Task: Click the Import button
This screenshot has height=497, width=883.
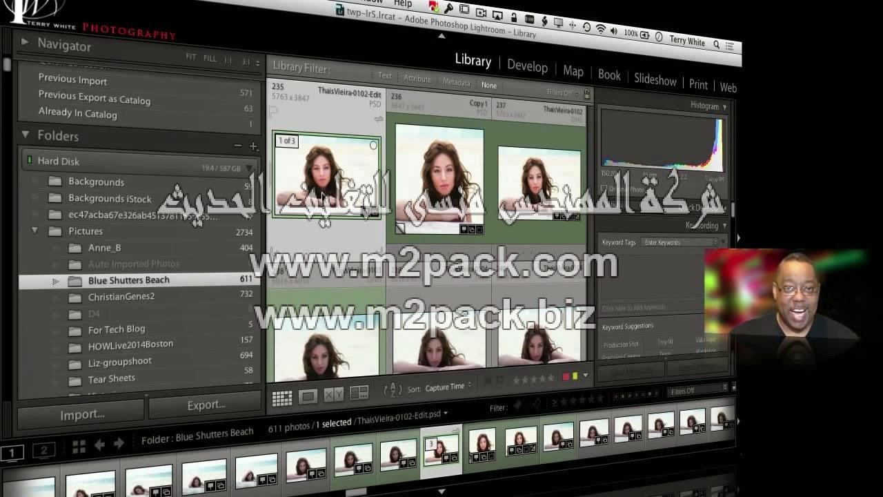Action: [x=82, y=414]
